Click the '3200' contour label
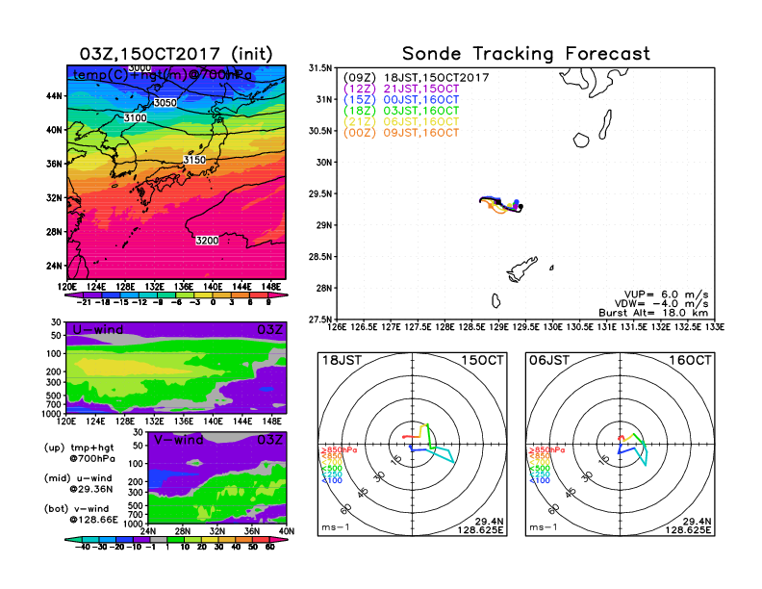The width and height of the screenshot is (762, 589). [x=207, y=240]
